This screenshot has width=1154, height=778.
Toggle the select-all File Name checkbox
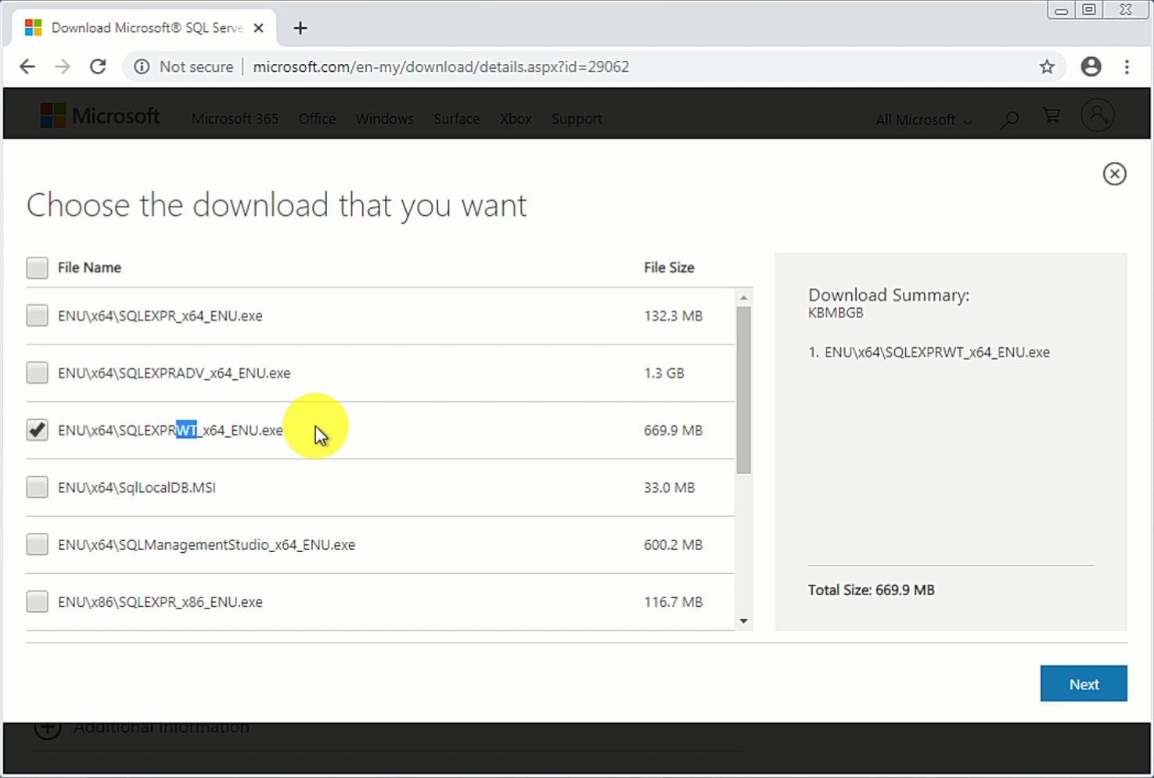(37, 267)
